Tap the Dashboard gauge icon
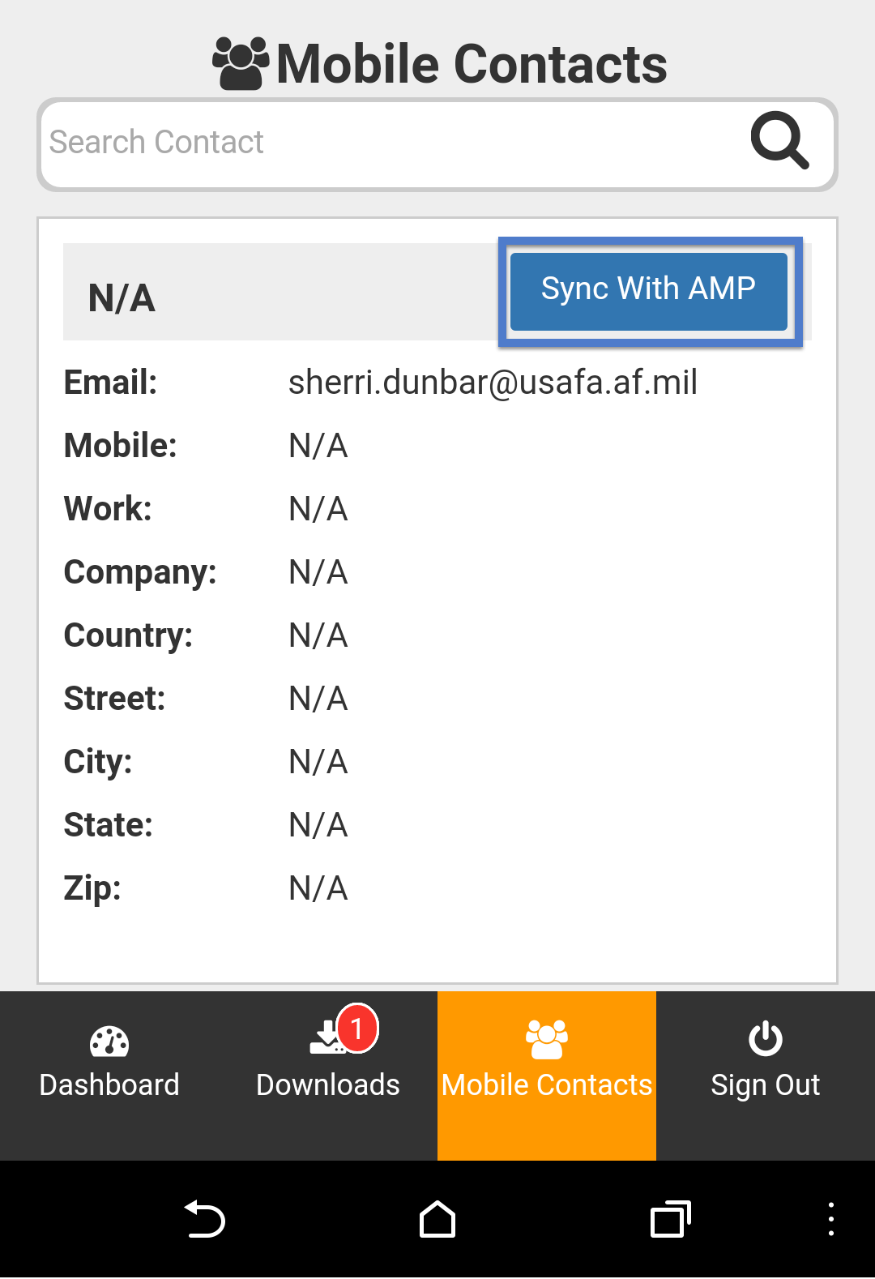Screen dimensions: 875x1279 [x=109, y=1042]
